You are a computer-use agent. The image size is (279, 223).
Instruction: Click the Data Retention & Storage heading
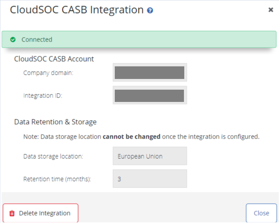[55, 122]
